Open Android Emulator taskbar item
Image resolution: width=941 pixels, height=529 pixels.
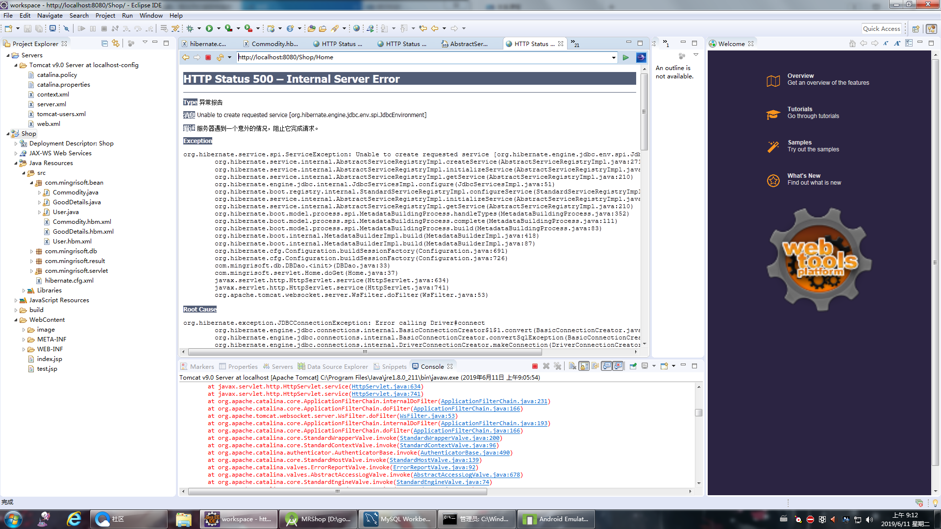556,519
